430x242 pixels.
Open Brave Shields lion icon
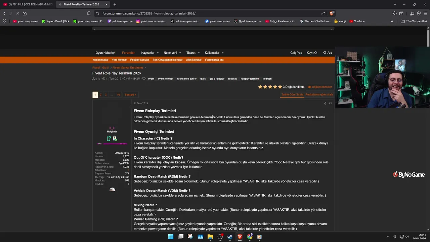pos(332,13)
